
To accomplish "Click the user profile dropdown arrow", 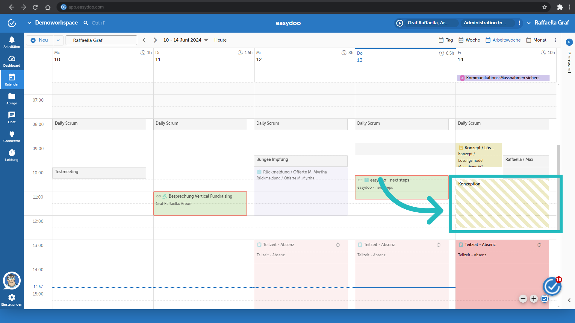I will [x=529, y=22].
